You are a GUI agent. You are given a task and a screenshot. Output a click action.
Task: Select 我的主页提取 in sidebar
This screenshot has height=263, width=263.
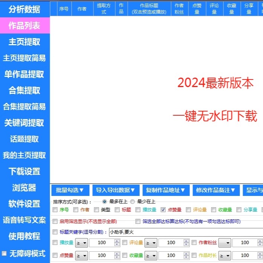(x=24, y=155)
